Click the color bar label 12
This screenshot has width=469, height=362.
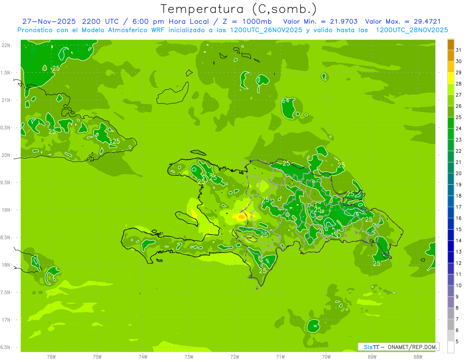point(459,263)
